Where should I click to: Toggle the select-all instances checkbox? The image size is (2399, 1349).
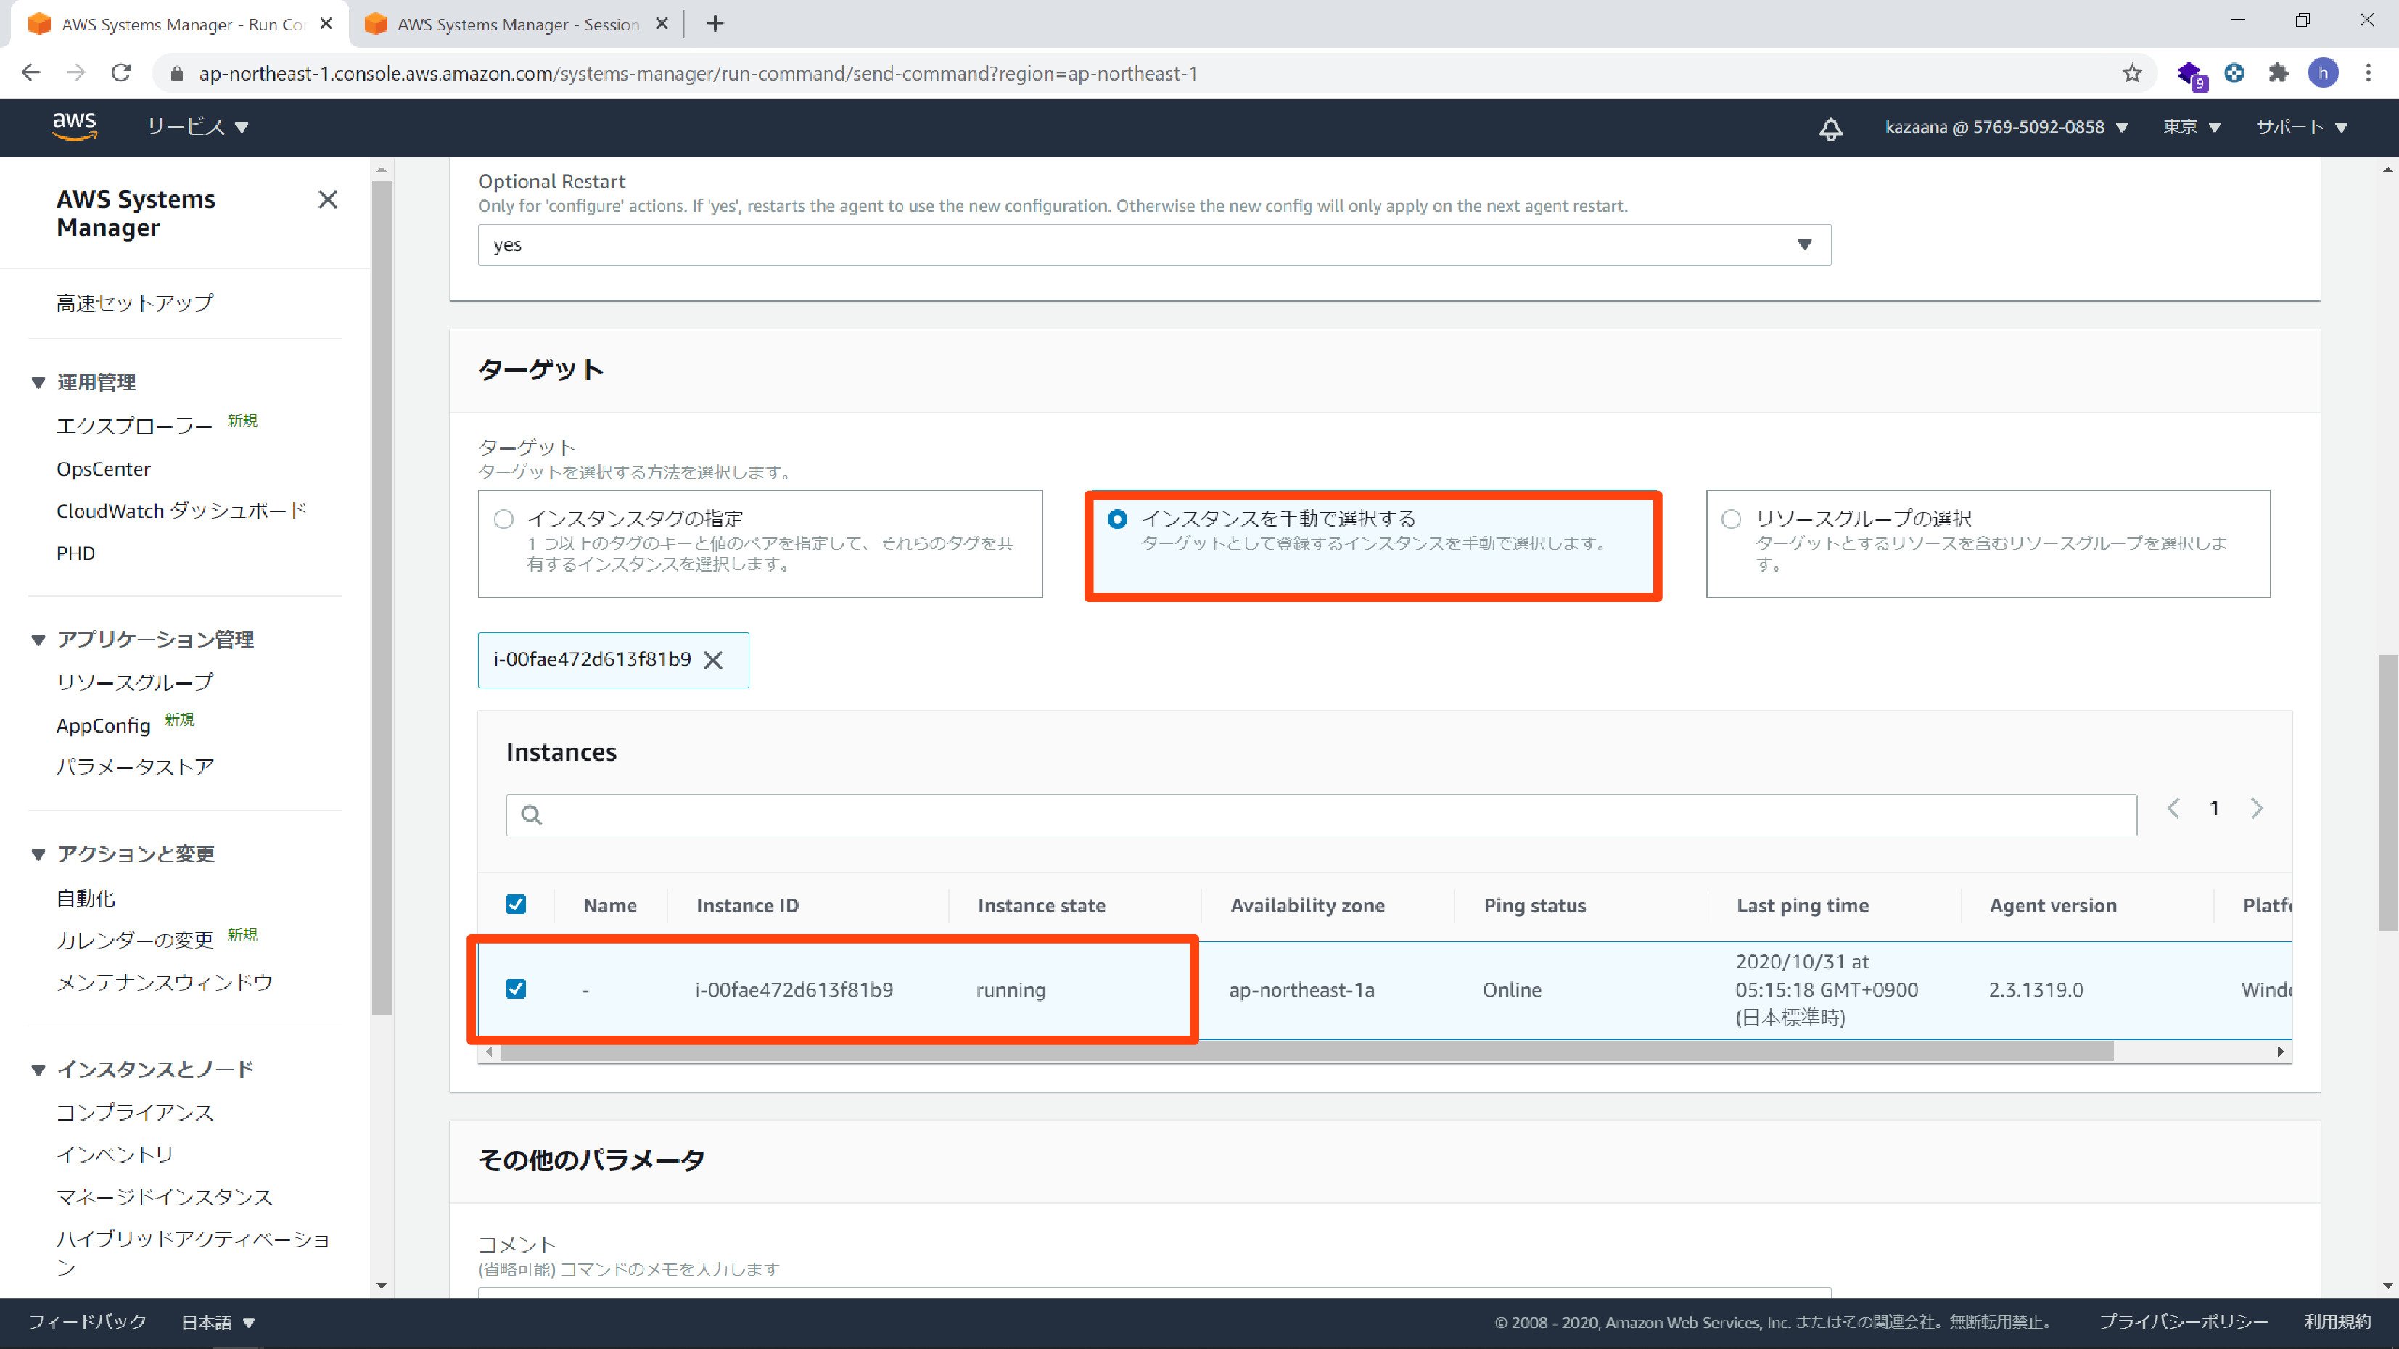(x=516, y=904)
